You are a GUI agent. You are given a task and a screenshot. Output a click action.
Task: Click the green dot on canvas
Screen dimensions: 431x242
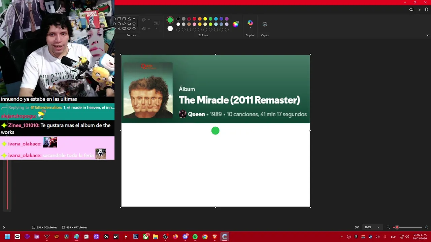click(215, 131)
